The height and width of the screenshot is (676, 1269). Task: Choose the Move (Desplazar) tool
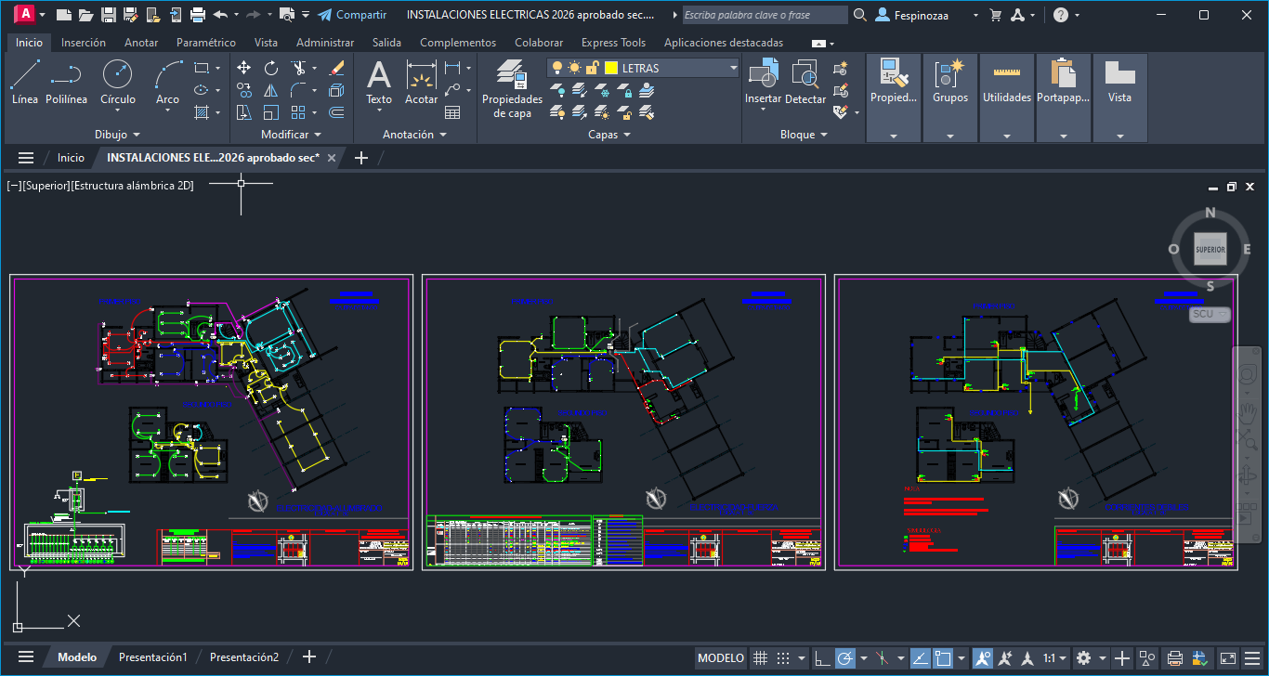tap(243, 68)
